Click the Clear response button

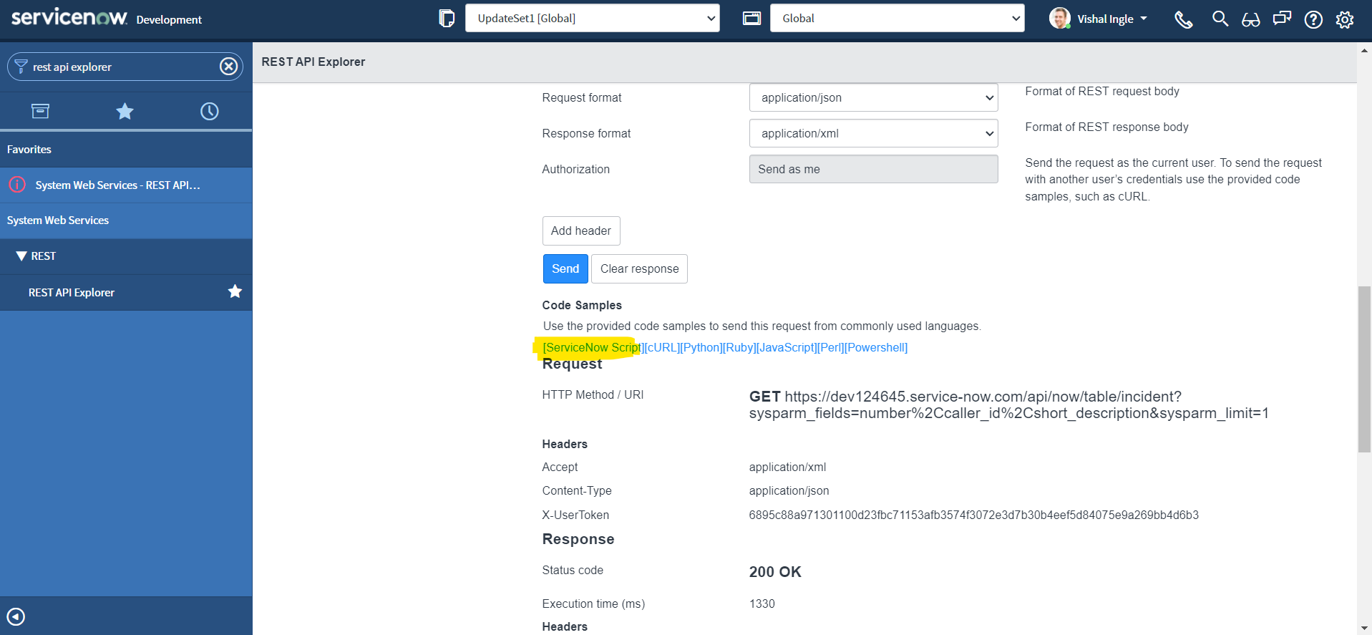(x=639, y=268)
